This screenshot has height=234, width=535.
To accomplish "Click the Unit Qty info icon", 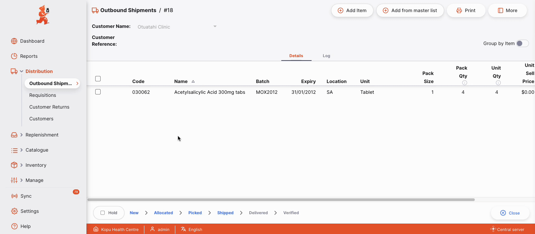I will pyautogui.click(x=498, y=83).
